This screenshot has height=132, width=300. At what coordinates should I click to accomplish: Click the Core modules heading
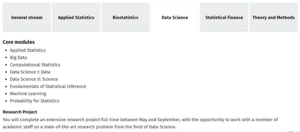click(19, 42)
